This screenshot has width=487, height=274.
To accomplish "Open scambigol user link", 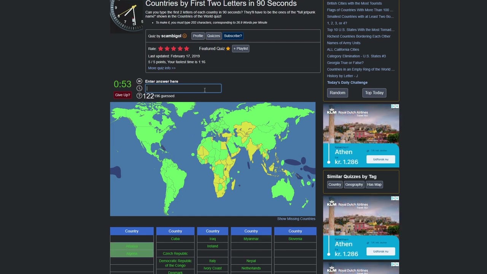I will (171, 36).
